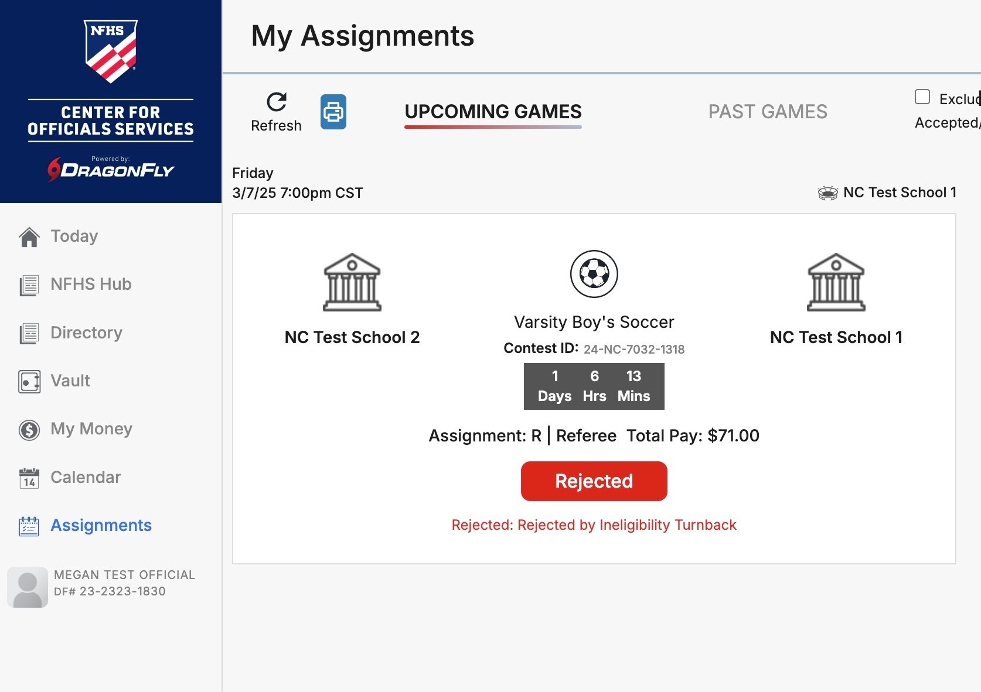Click the My Money dollar icon
This screenshot has height=692, width=981.
click(29, 430)
